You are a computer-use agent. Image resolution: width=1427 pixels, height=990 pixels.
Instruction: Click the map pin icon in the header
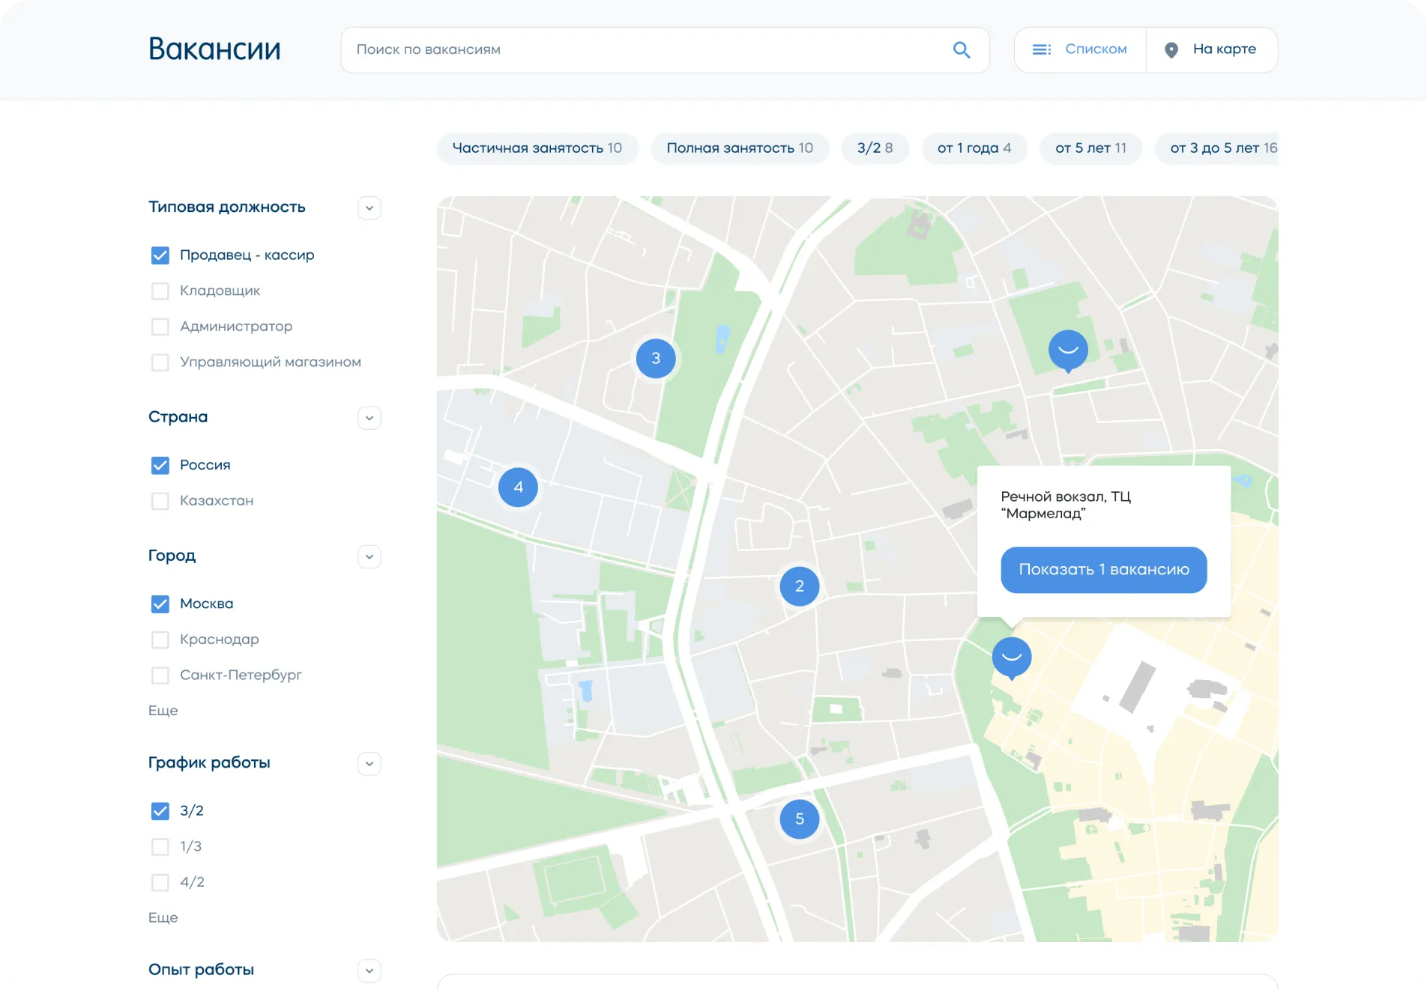point(1171,50)
